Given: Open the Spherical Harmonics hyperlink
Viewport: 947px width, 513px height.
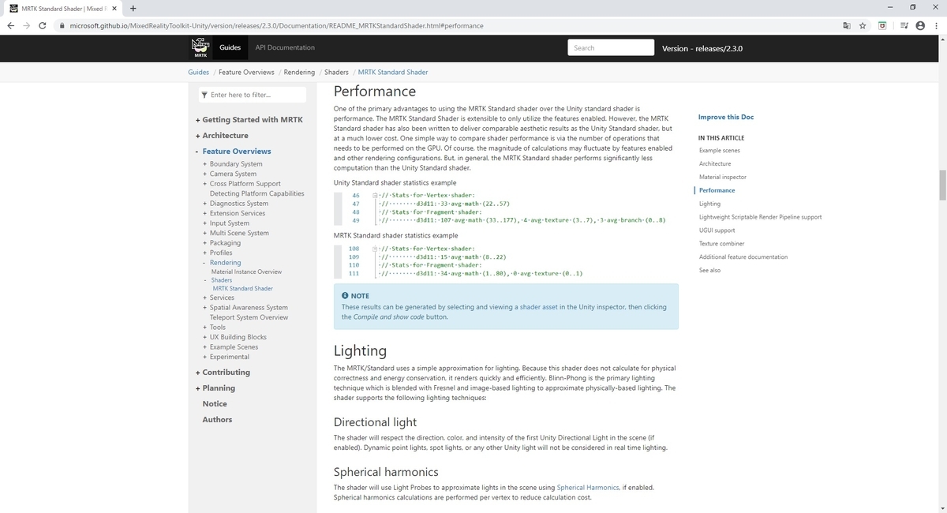Looking at the screenshot, I should tap(588, 488).
